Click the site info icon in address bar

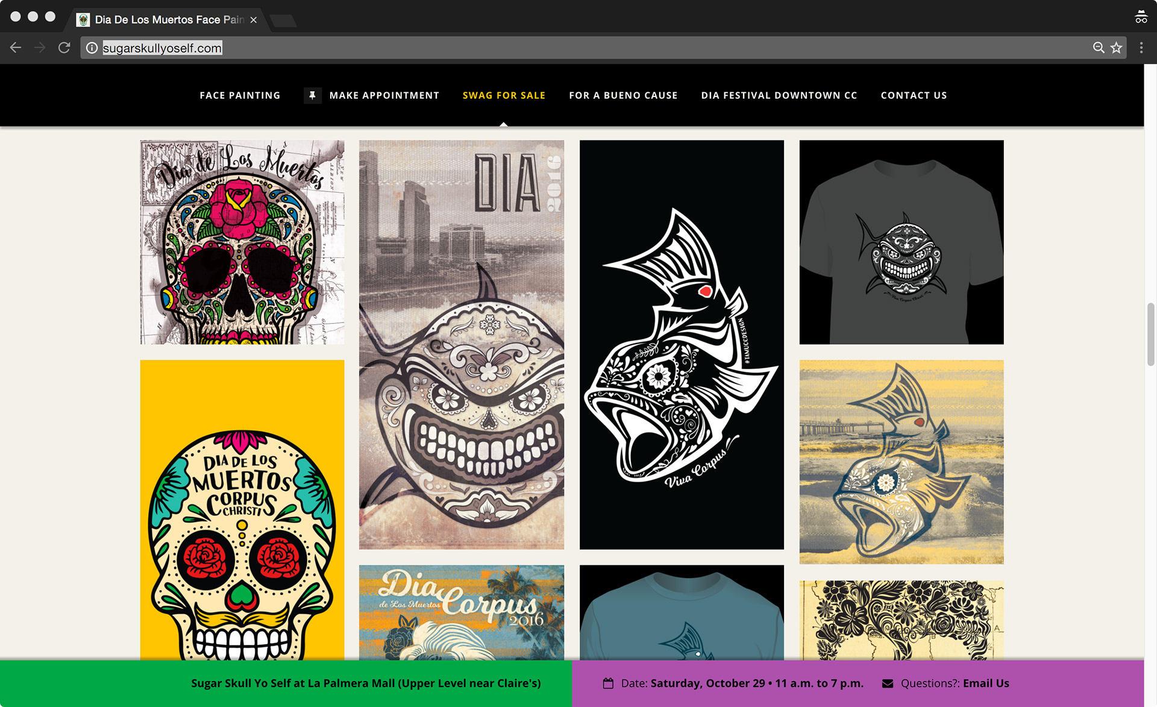coord(92,48)
